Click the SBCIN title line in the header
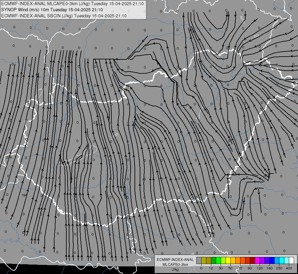The image size is (298, 274). (x=64, y=16)
